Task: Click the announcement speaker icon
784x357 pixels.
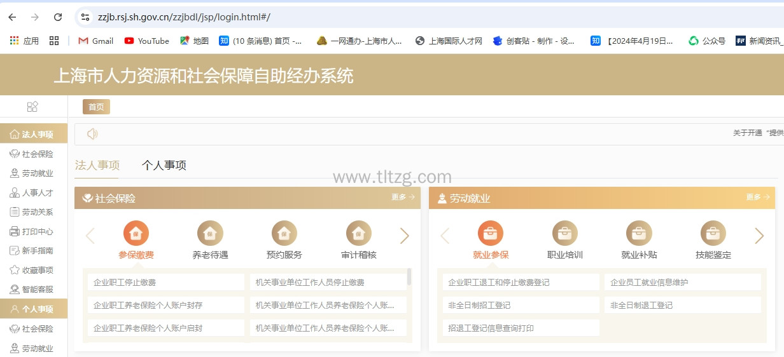Action: [92, 134]
